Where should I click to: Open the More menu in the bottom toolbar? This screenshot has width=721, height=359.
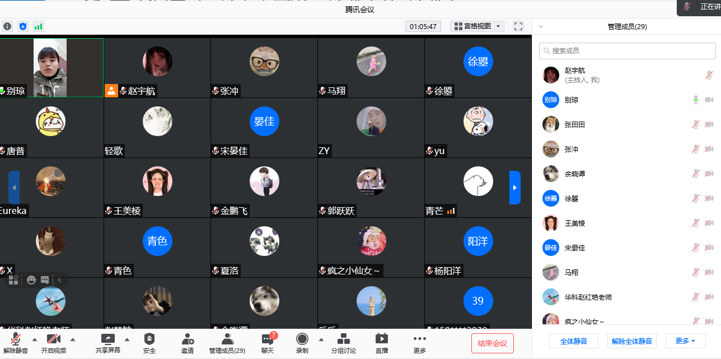coord(420,343)
